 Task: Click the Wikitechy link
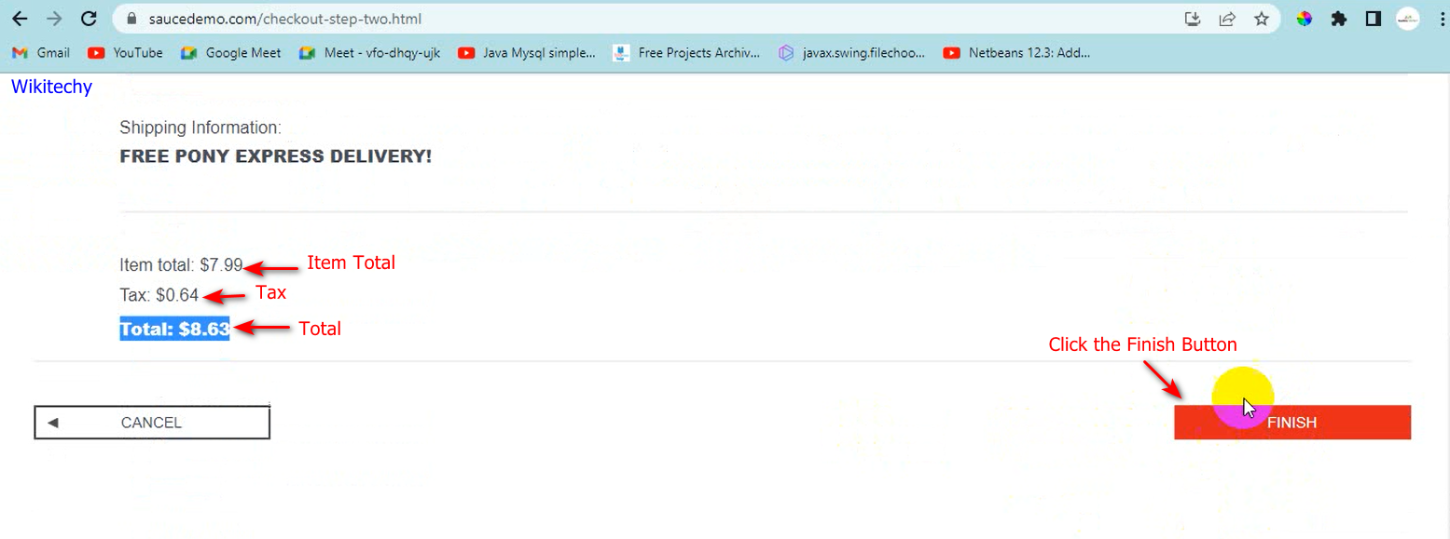click(51, 87)
